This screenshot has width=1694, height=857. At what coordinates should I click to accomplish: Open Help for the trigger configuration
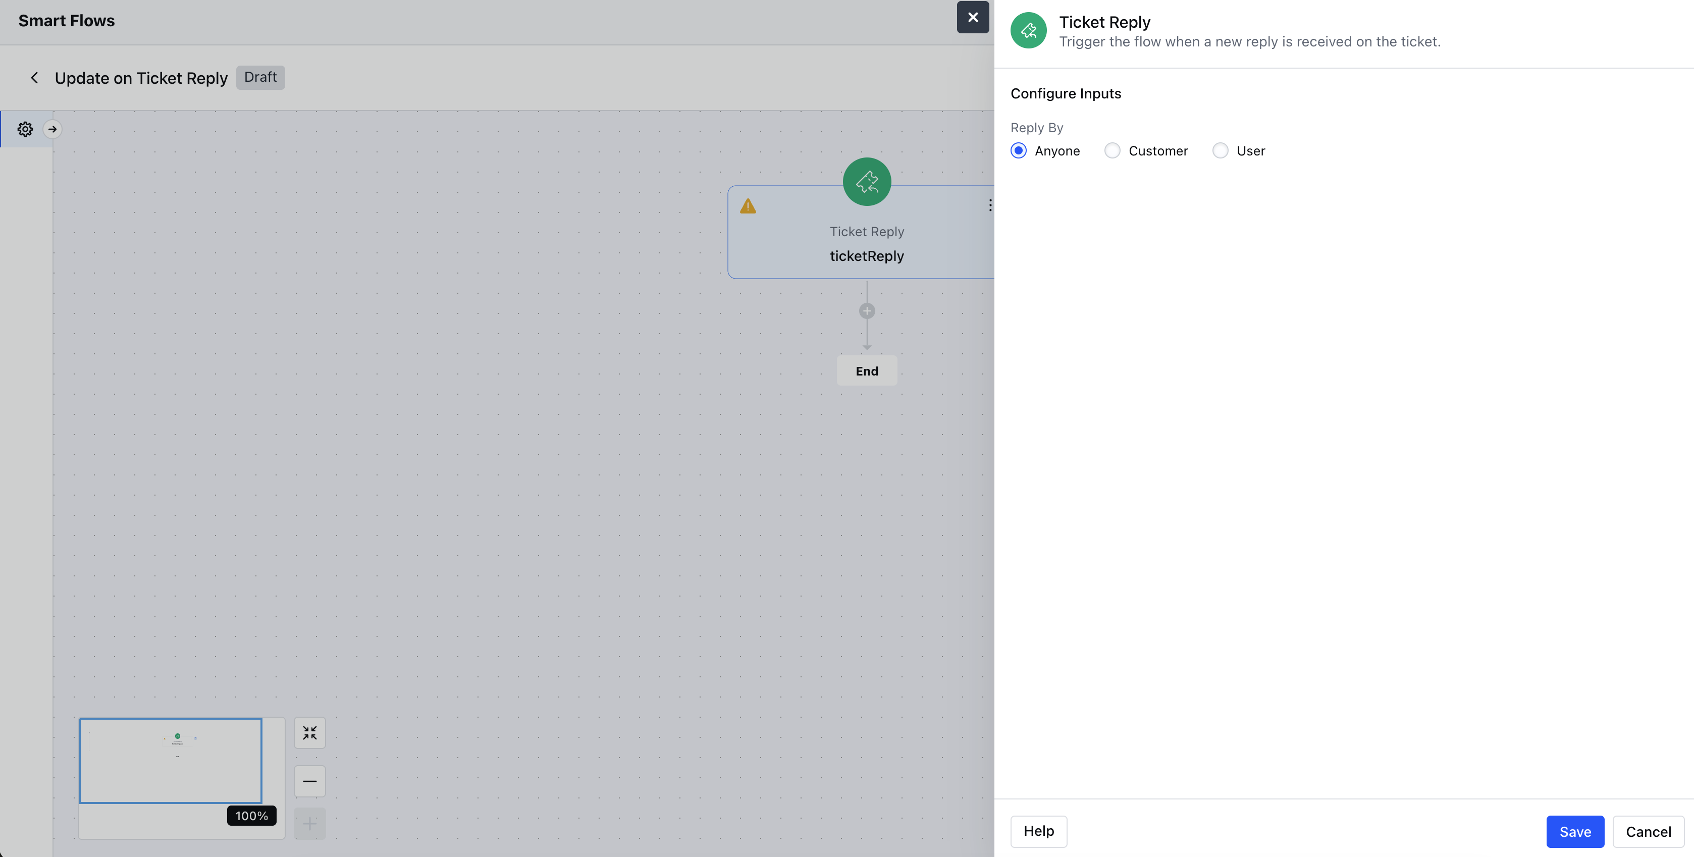(1038, 831)
